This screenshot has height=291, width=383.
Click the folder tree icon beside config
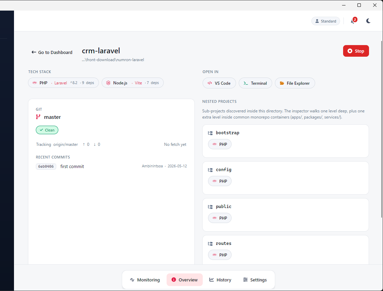(x=210, y=170)
